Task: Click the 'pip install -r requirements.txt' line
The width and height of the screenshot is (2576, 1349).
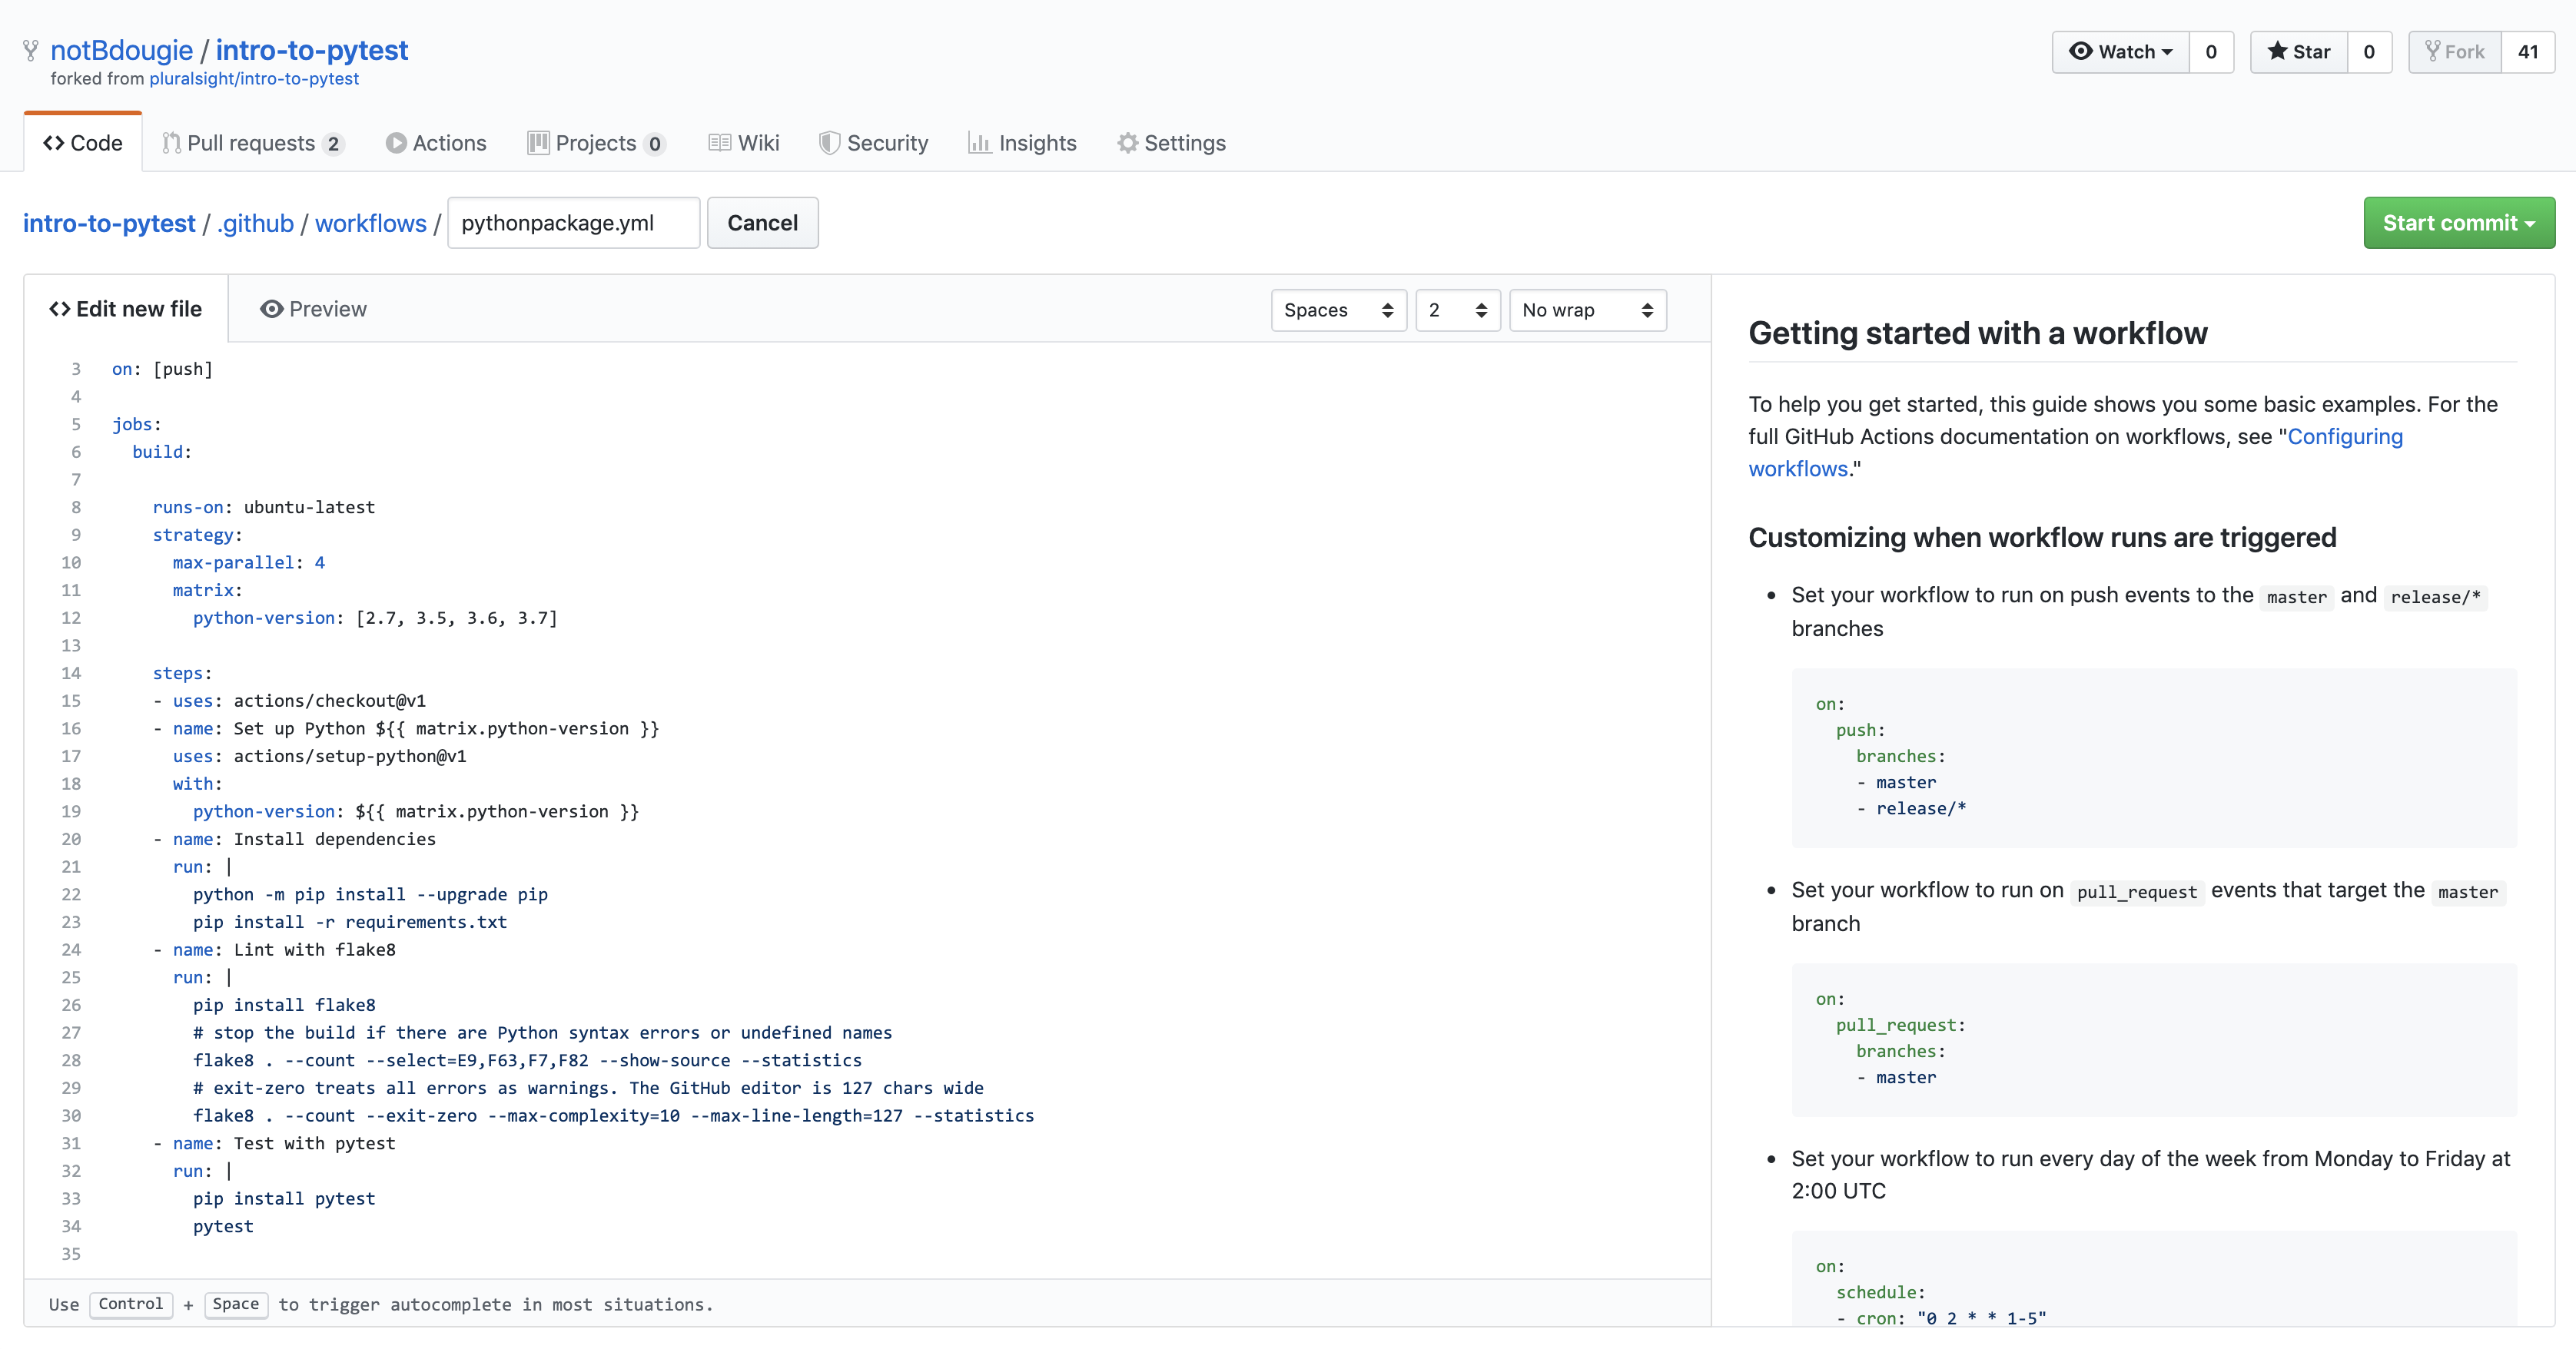Action: tap(350, 922)
